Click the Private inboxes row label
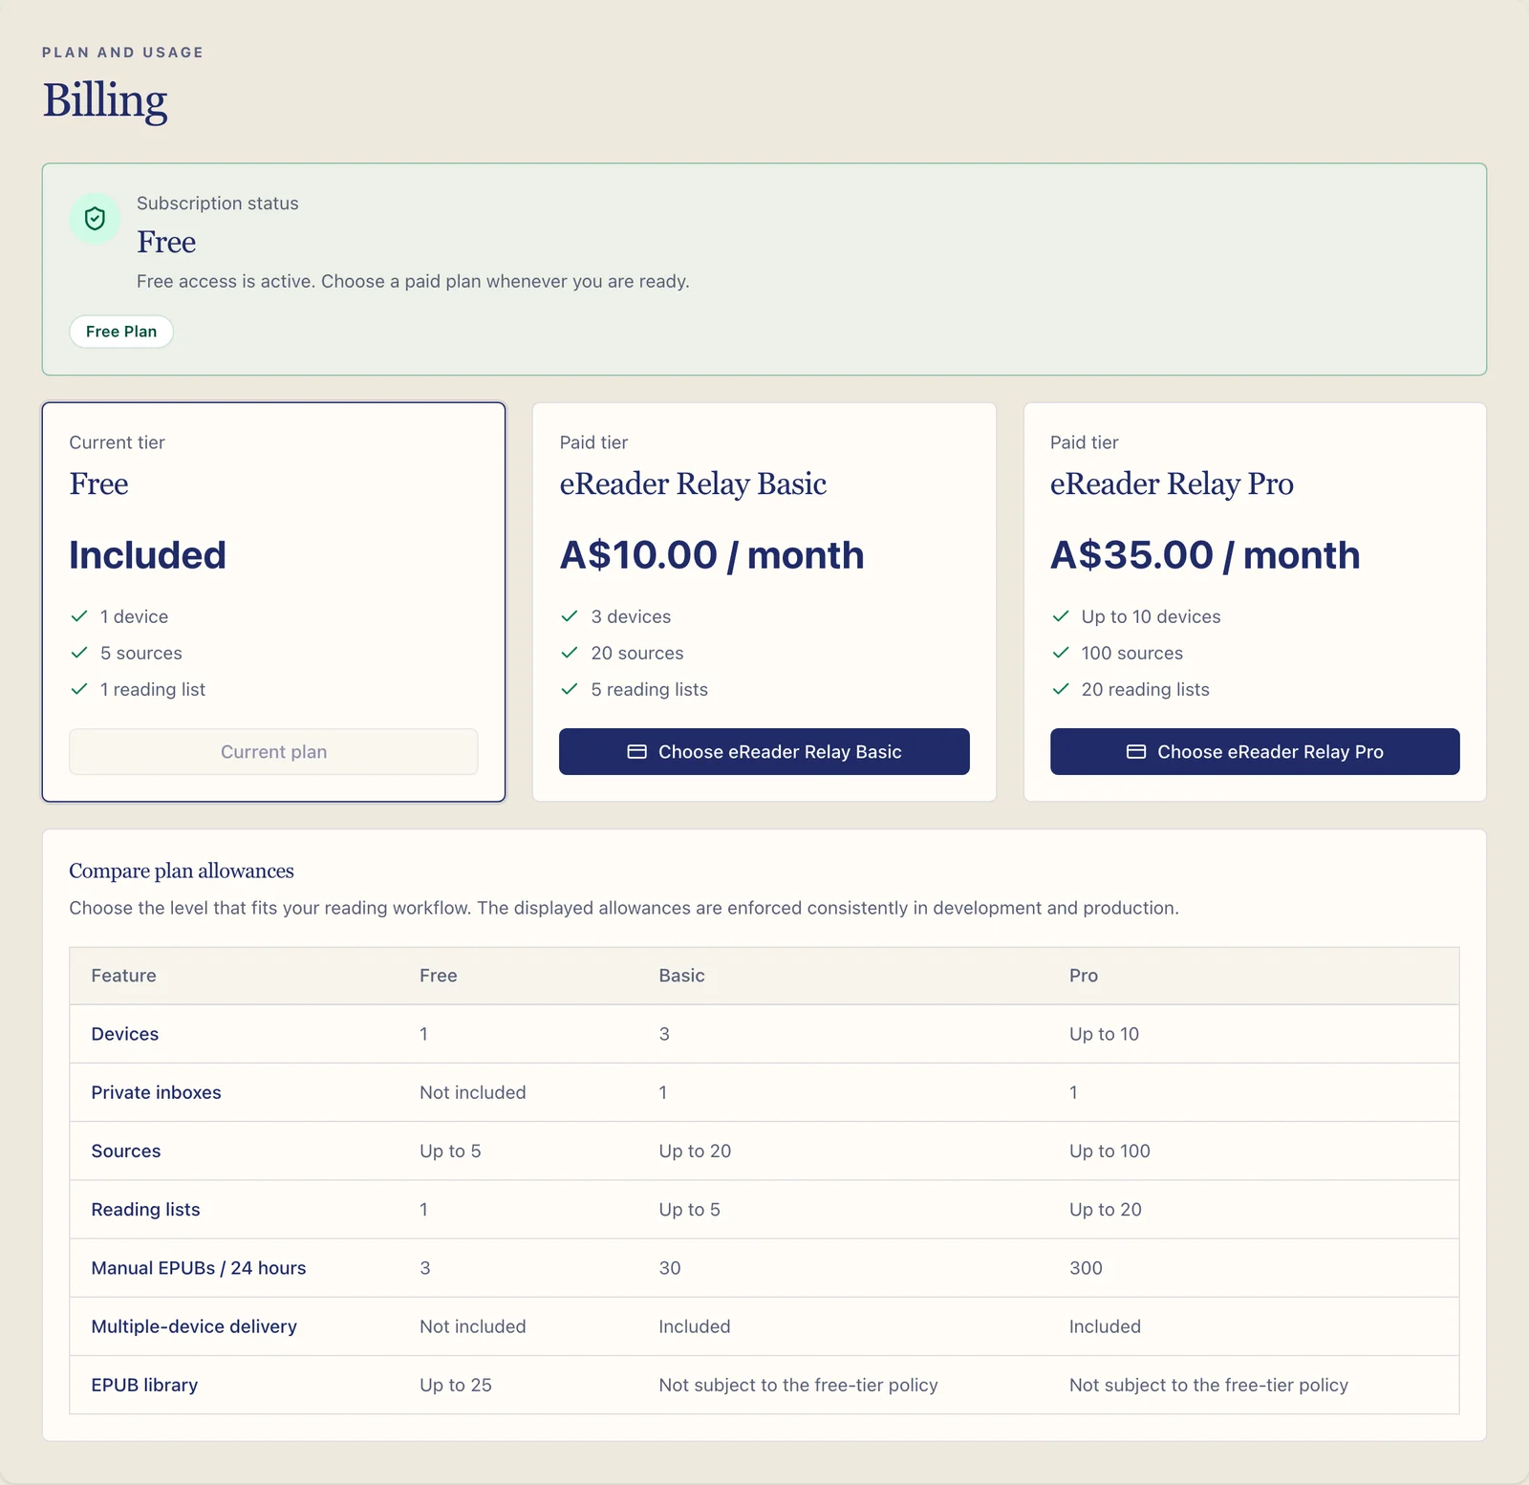This screenshot has height=1485, width=1529. click(x=157, y=1092)
